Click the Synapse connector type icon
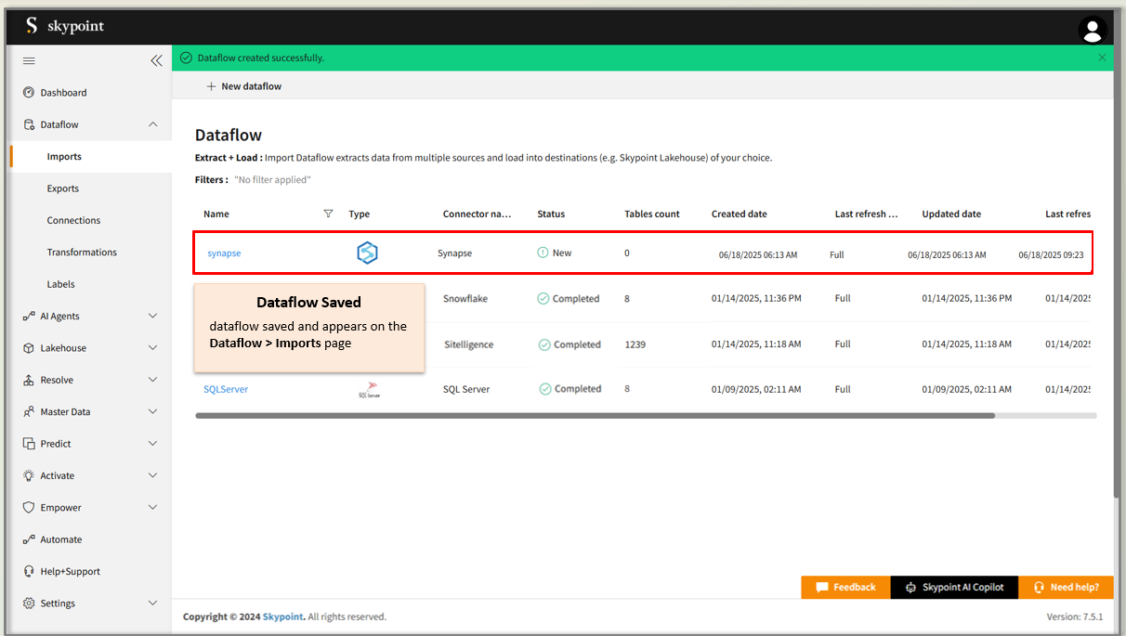1126x636 pixels. coord(367,253)
